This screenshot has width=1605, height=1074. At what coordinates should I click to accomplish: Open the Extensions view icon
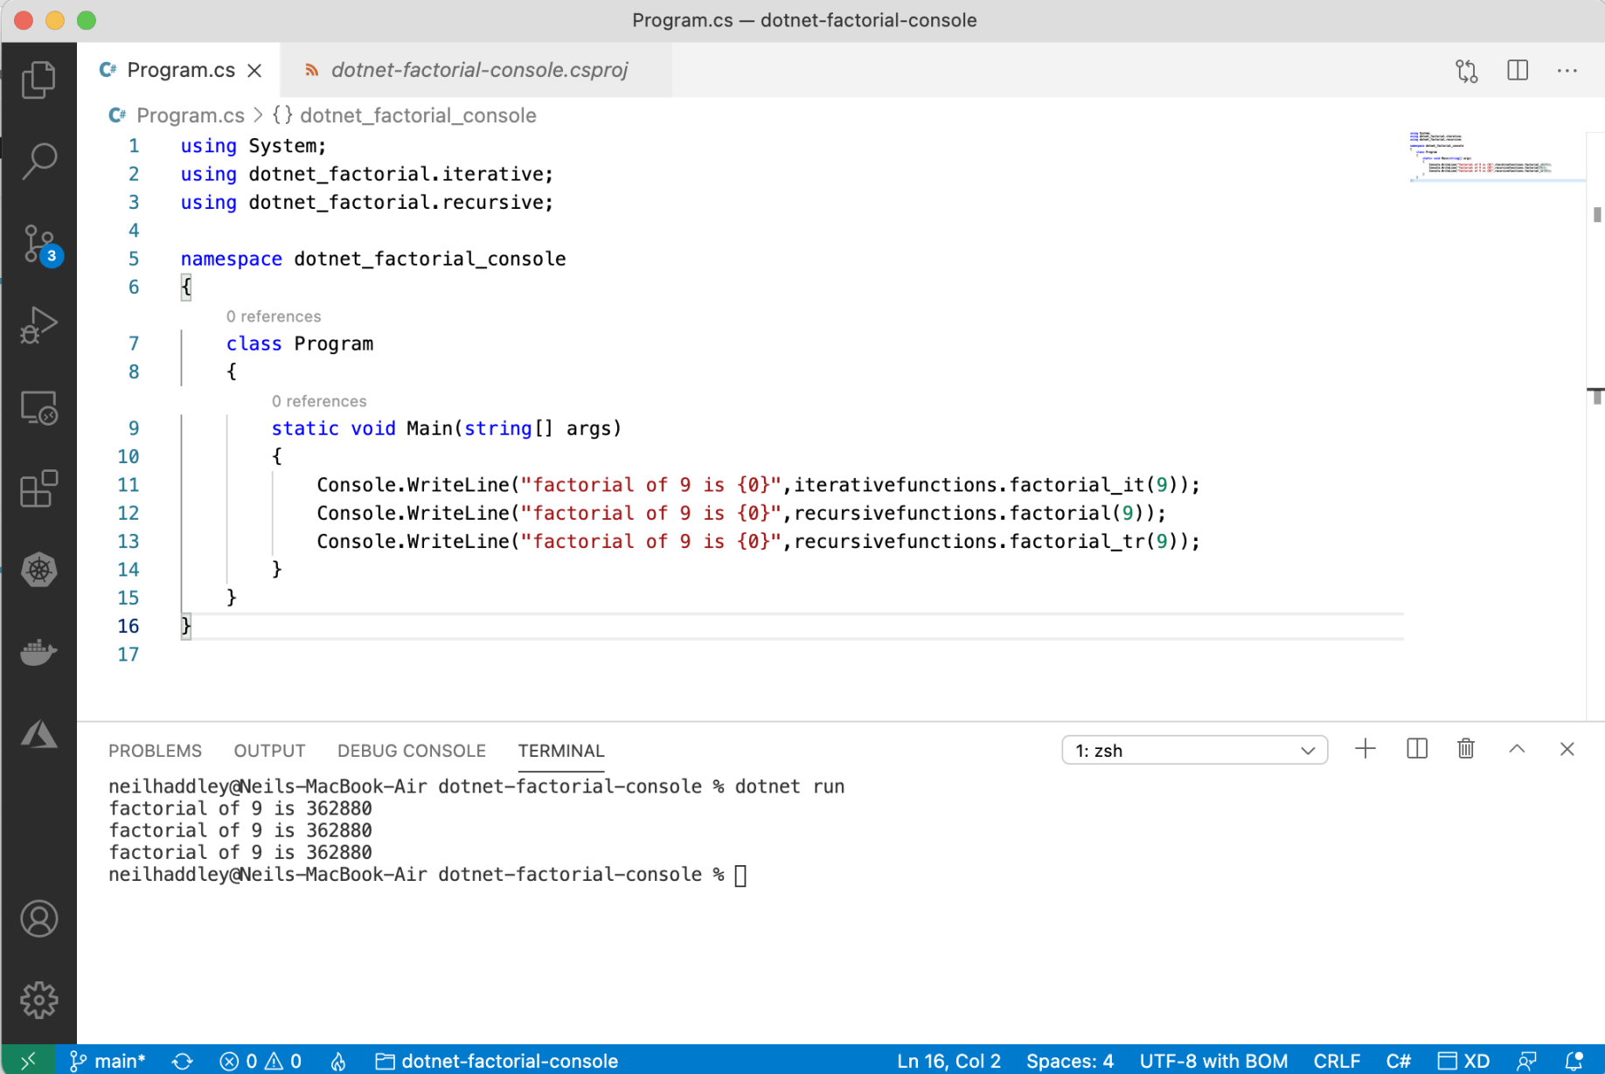38,488
